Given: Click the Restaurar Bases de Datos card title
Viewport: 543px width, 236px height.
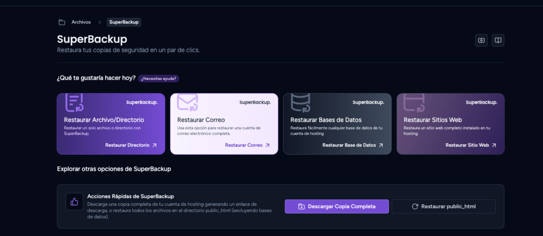Looking at the screenshot, I should point(326,120).
